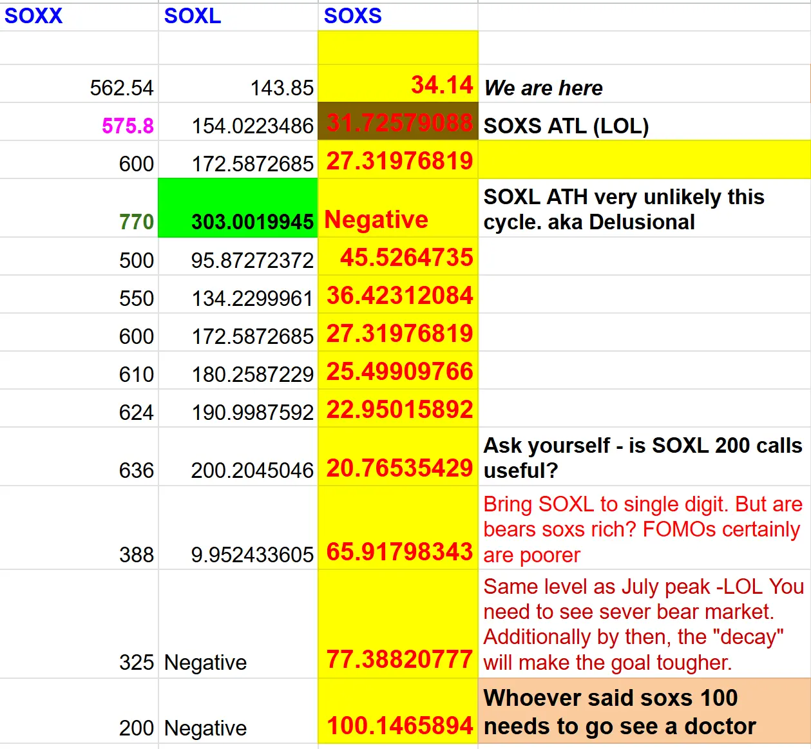
Task: Click the 'Bring SOXL to single digit' note
Action: pos(644,528)
